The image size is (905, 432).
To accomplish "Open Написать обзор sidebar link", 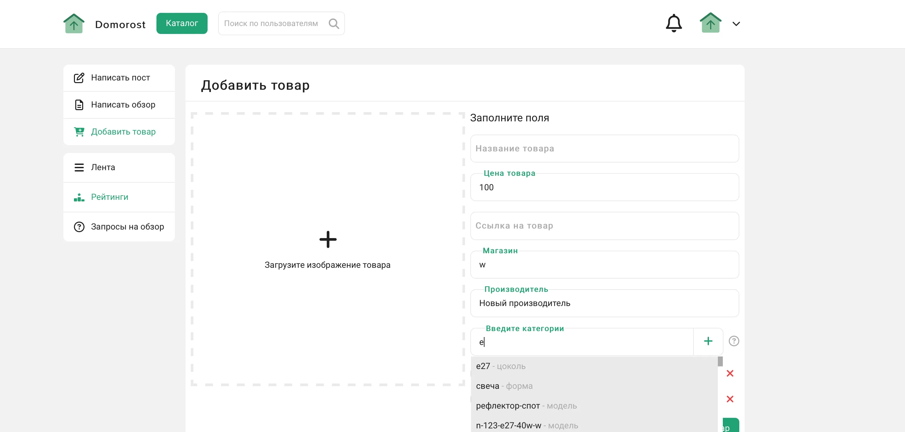I will (122, 105).
